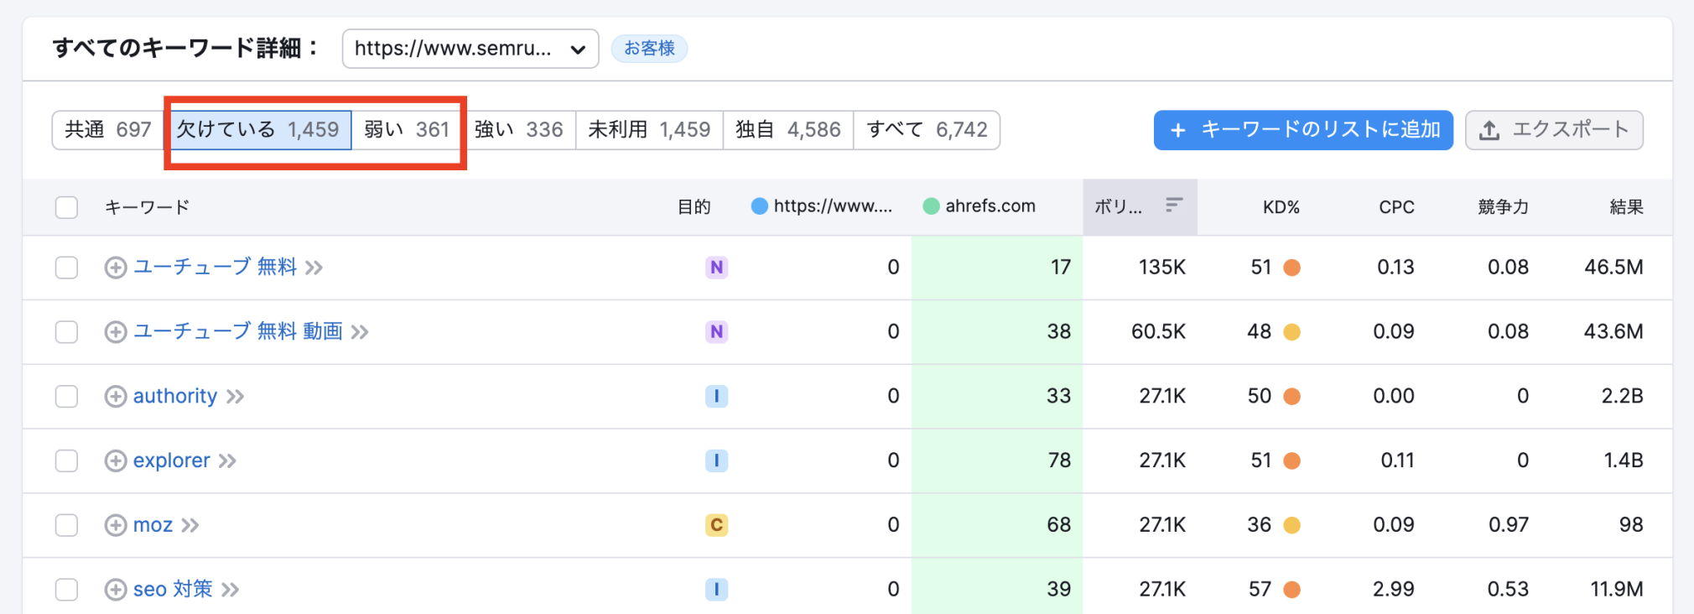Image resolution: width=1694 pixels, height=614 pixels.
Task: Click the 競争力 column header
Action: pos(1503,207)
